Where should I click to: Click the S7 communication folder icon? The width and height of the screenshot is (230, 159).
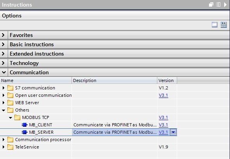pos(10,88)
